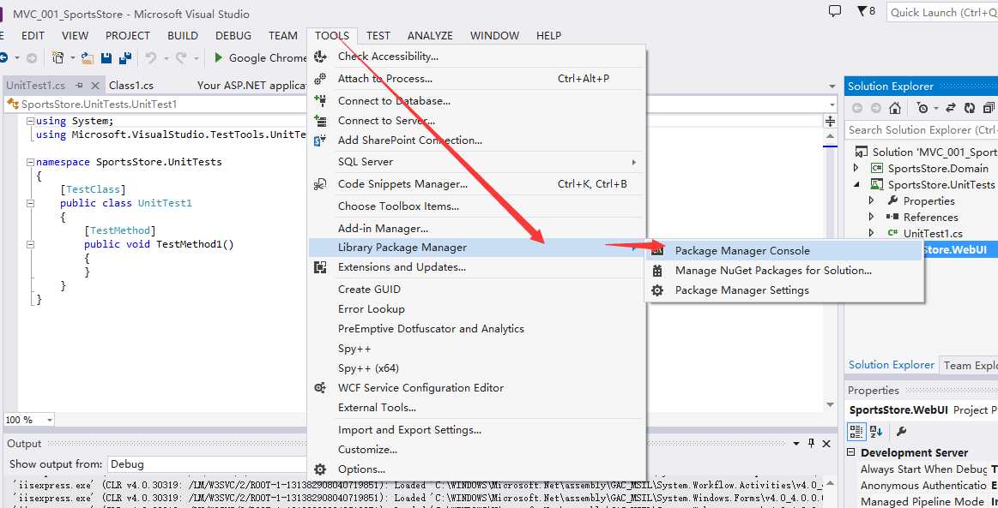Click Alphabetical sort icon in Properties
This screenshot has width=998, height=508.
click(876, 432)
